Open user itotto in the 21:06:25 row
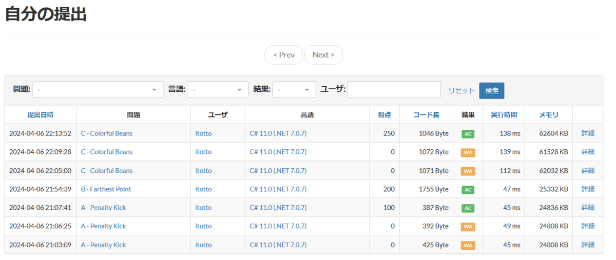The height and width of the screenshot is (260, 616). (x=203, y=226)
